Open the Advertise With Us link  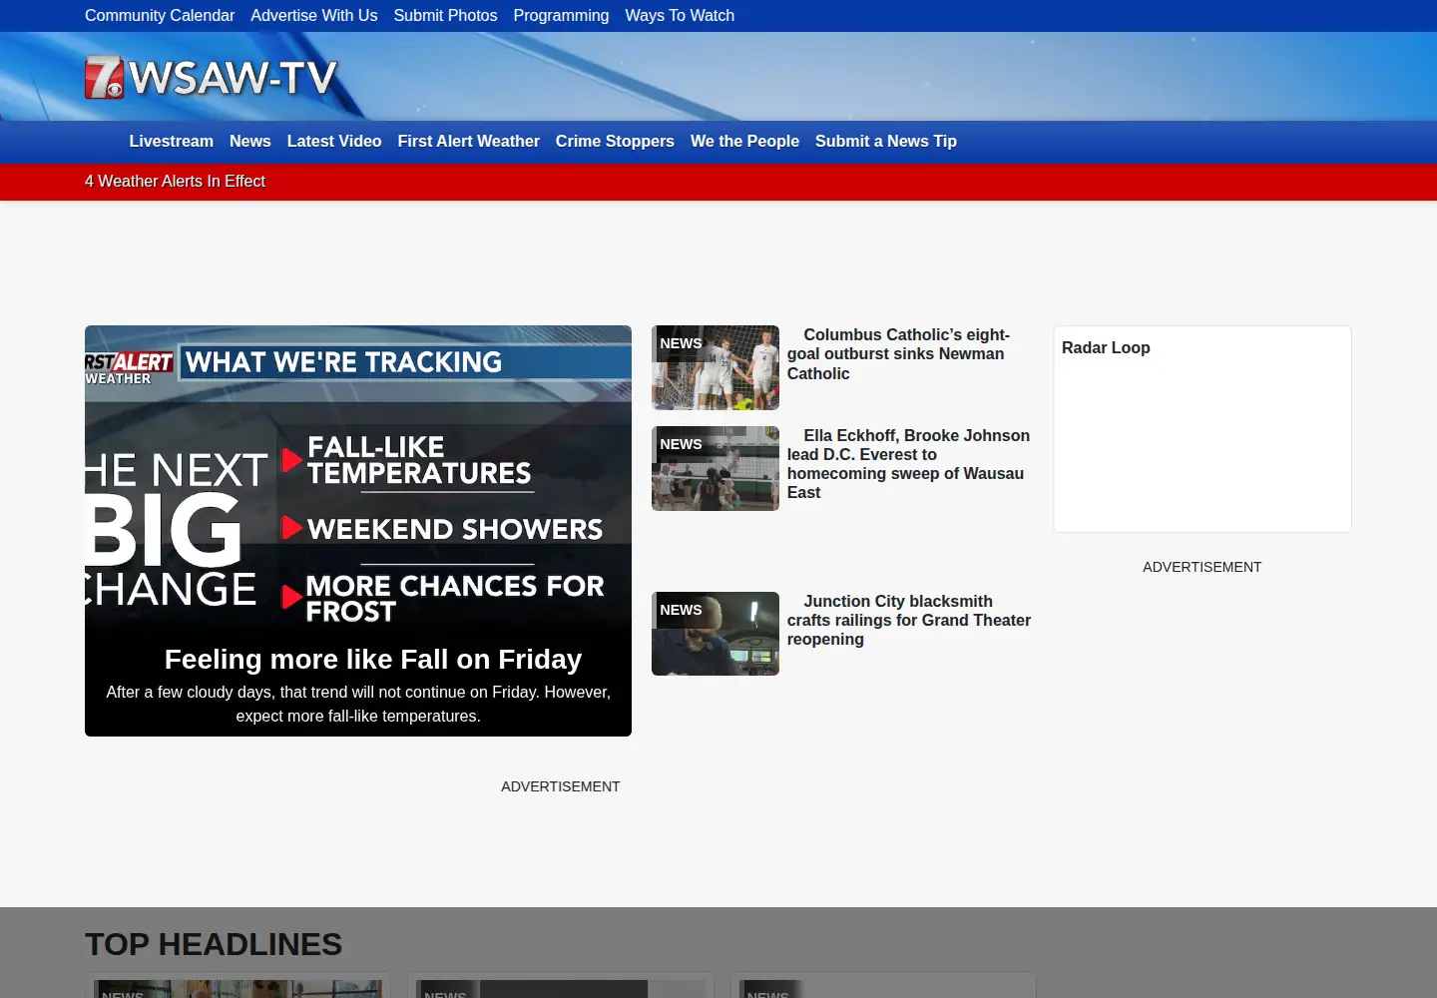[314, 16]
